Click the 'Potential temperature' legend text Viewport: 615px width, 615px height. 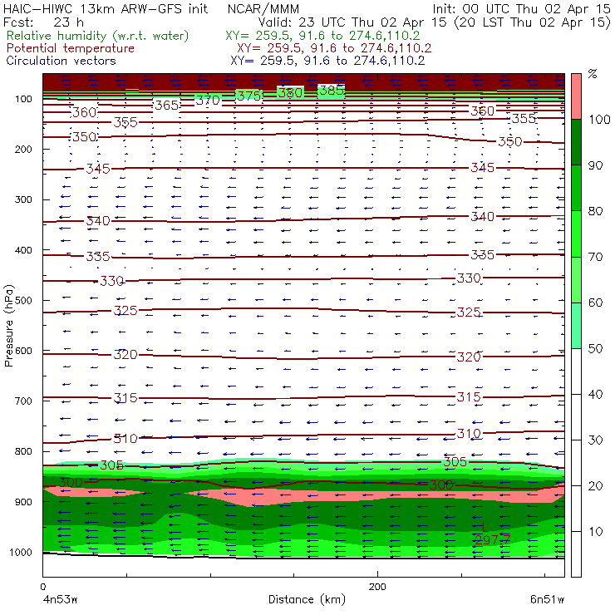point(71,49)
